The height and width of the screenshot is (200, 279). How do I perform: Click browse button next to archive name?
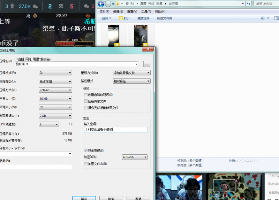[x=147, y=64]
